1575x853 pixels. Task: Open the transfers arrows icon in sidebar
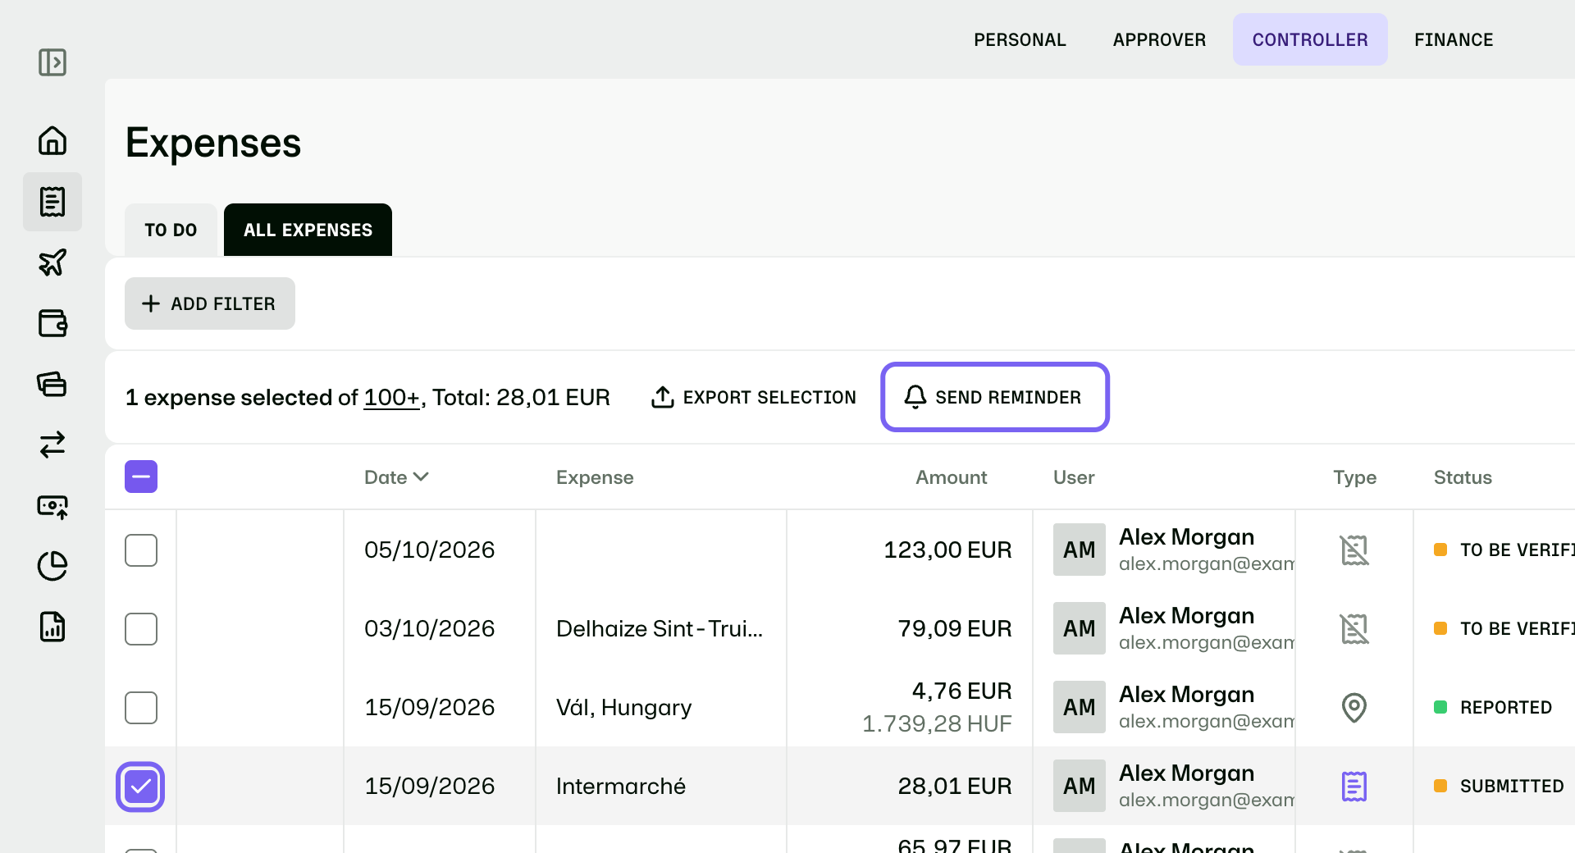pyautogui.click(x=52, y=445)
